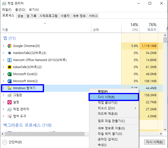Viewport: 168px width, 148px height.
Task: Open the 시작프로그램 tab
Action: coord(49,16)
